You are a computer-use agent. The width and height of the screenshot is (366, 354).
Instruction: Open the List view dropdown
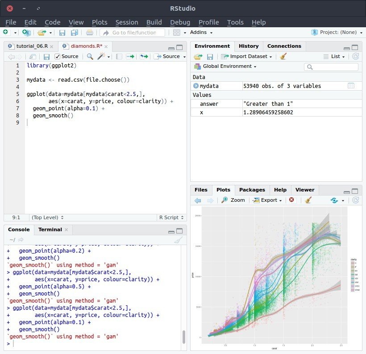pyautogui.click(x=334, y=57)
